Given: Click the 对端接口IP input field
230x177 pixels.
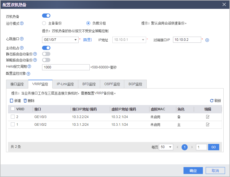Looking at the screenshot, I should (187, 40).
